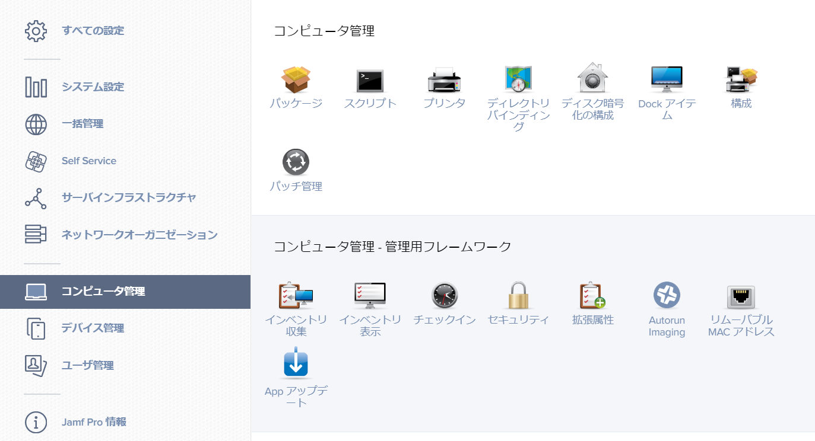Open the スクリプト scripts terminal icon
The width and height of the screenshot is (815, 441).
pos(370,80)
